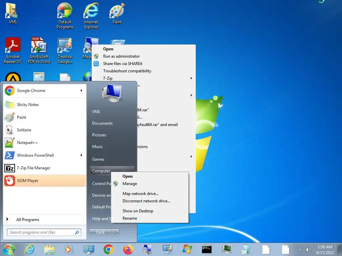Launch Firefox from the taskbar
The height and width of the screenshot is (256, 342).
click(128, 249)
